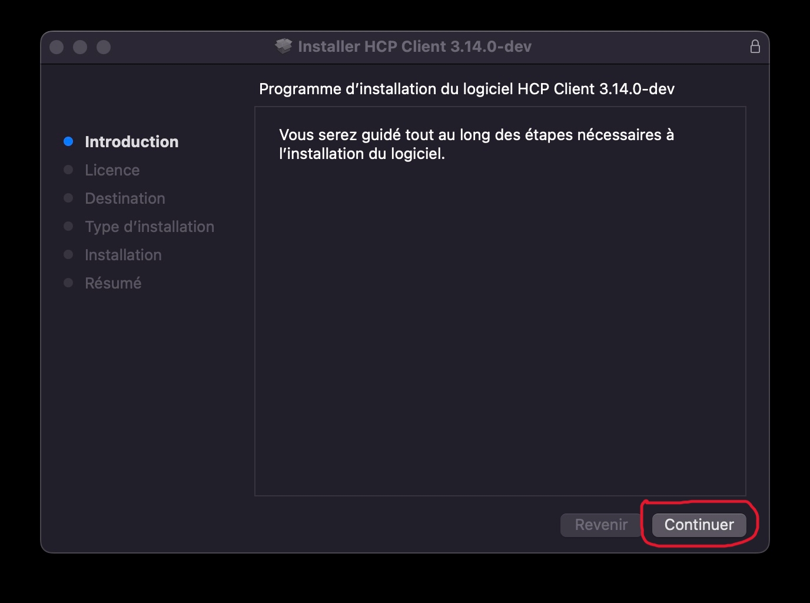
Task: Close the installer window
Action: [57, 47]
